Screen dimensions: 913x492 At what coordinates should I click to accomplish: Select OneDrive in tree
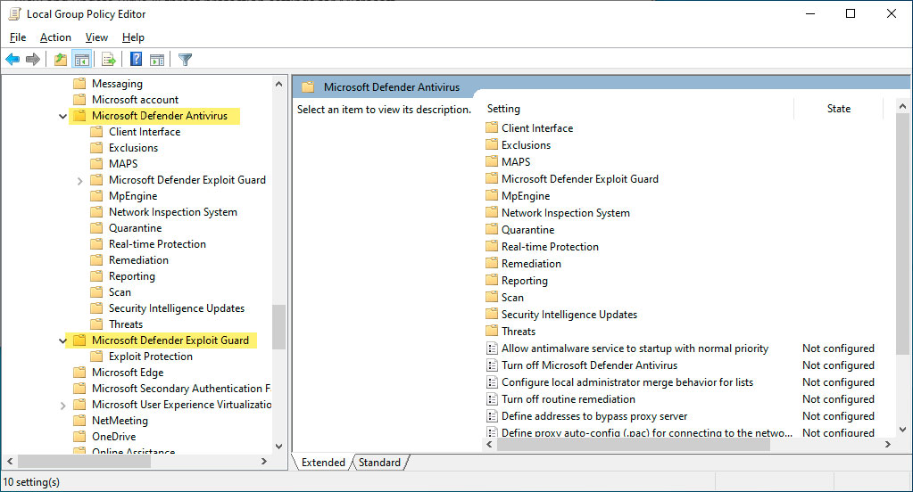tap(113, 436)
